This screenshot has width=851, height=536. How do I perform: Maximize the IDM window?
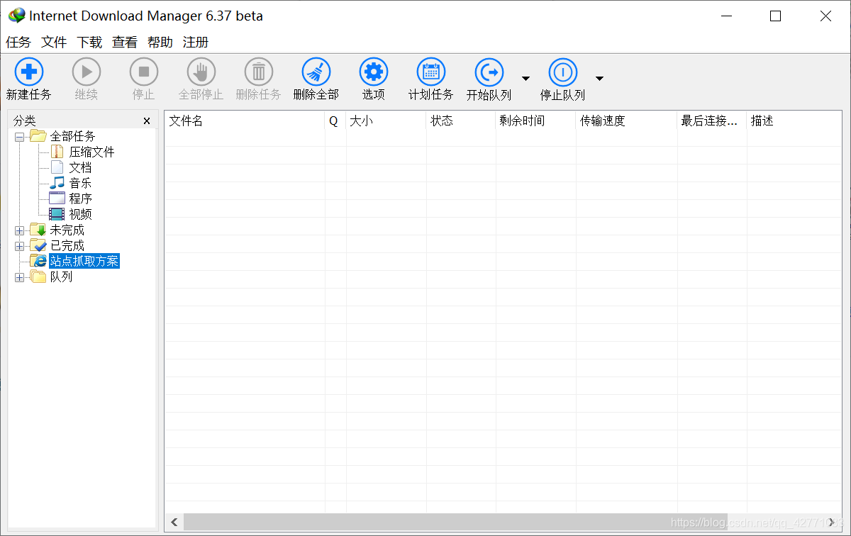pyautogui.click(x=775, y=16)
